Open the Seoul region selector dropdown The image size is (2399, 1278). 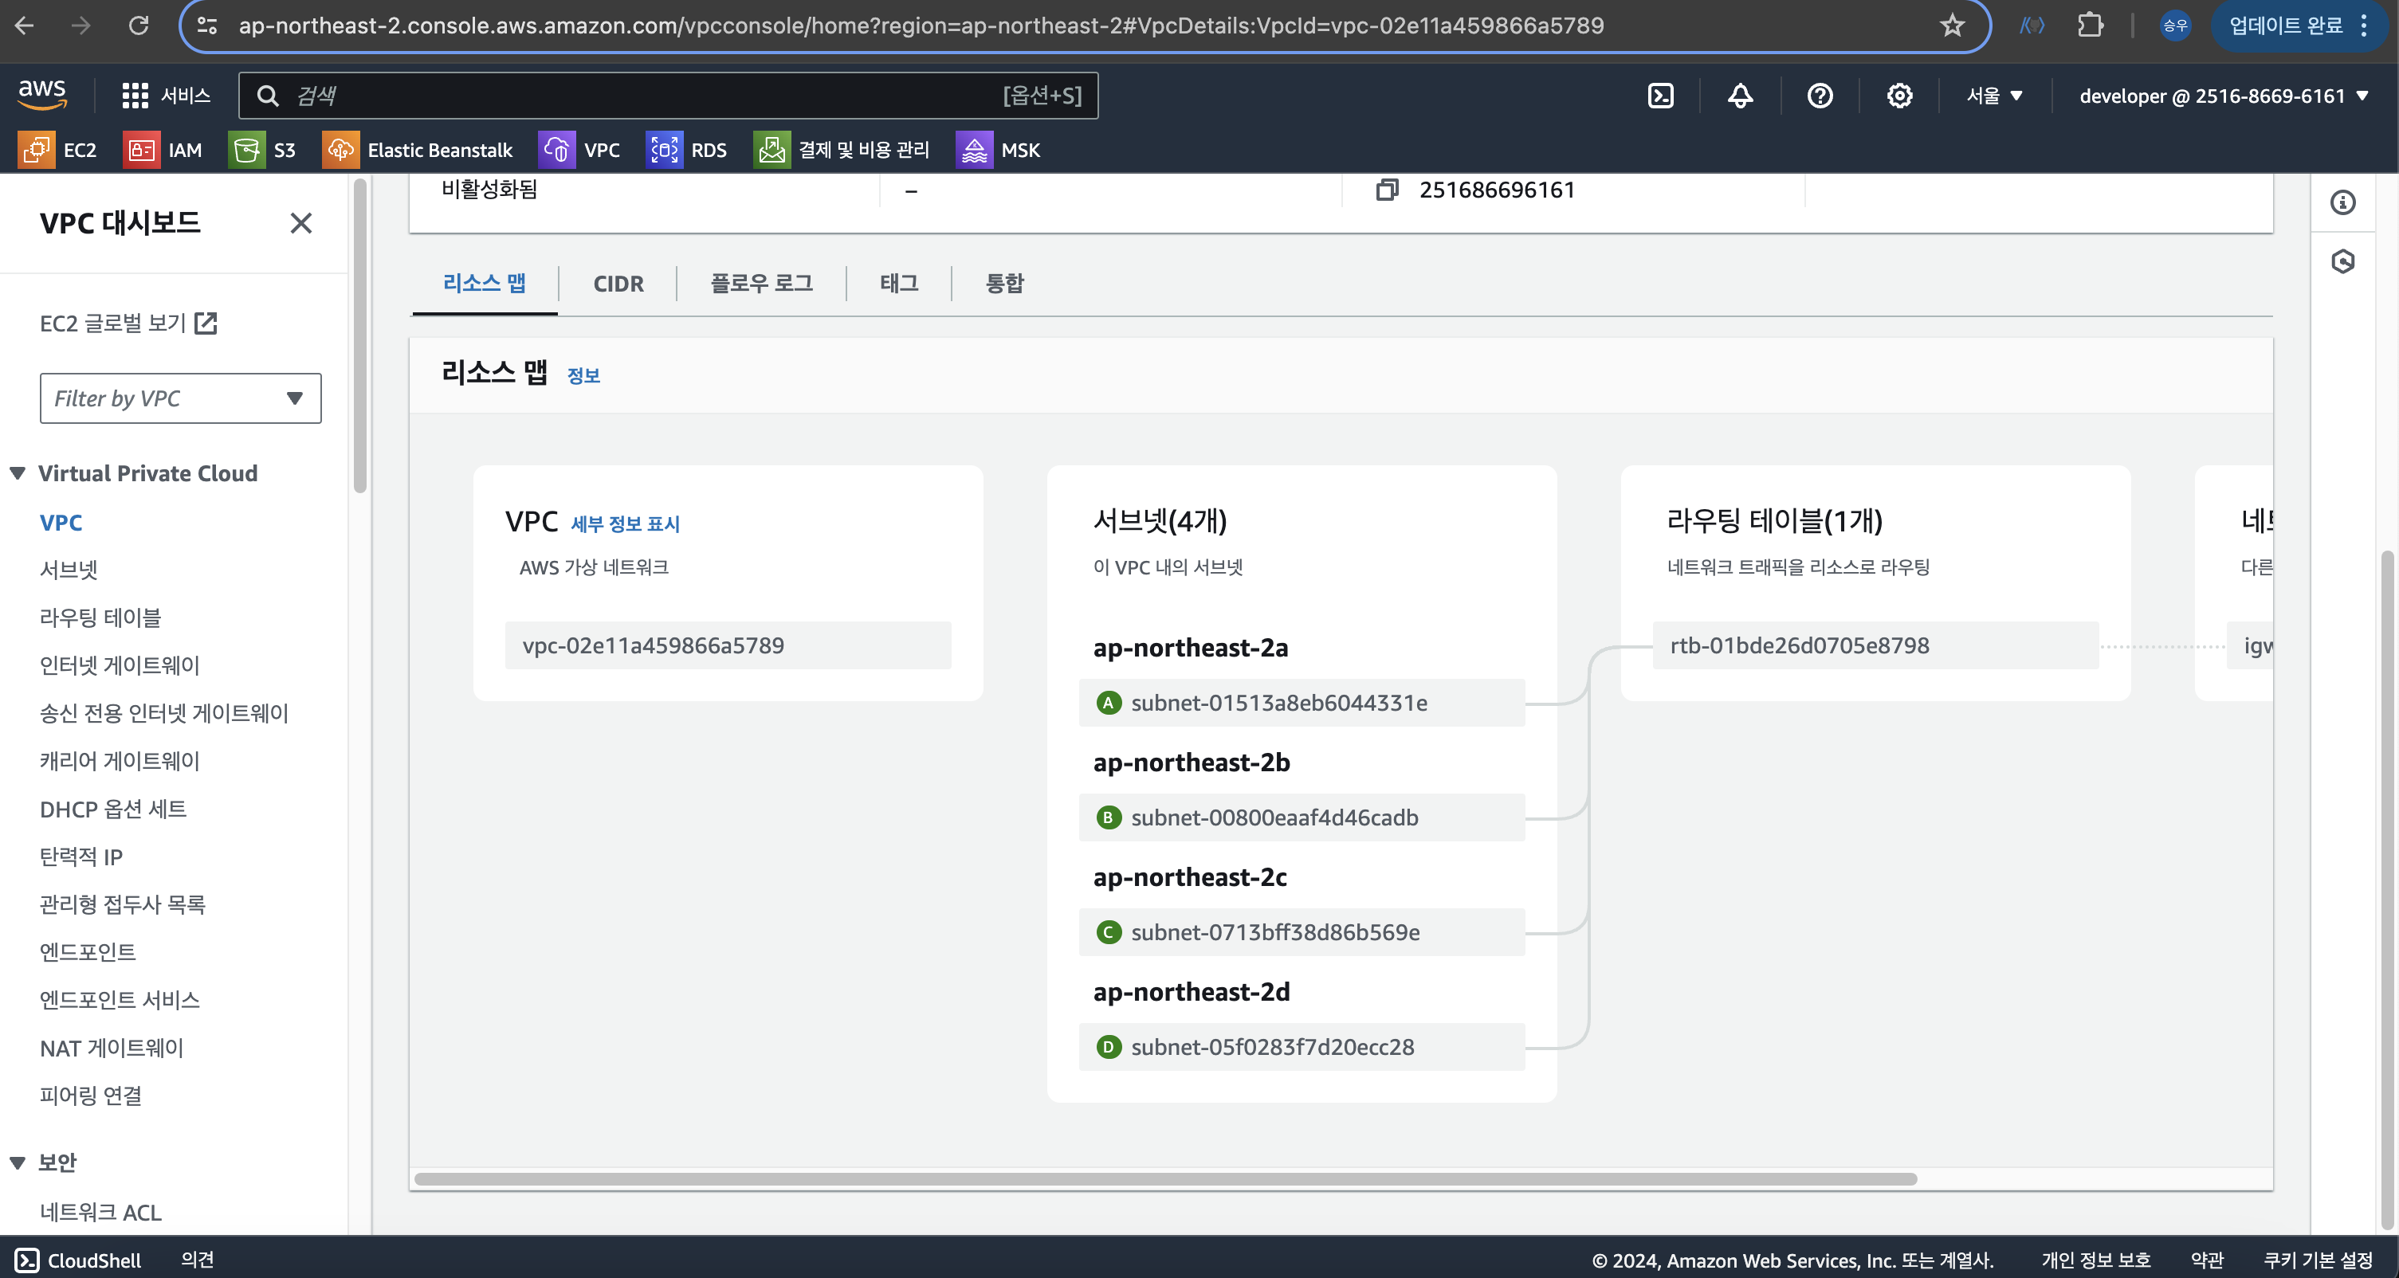point(1994,96)
